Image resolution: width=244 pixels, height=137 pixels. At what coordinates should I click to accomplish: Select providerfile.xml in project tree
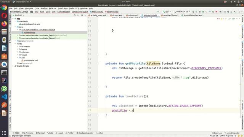[x=30, y=61]
